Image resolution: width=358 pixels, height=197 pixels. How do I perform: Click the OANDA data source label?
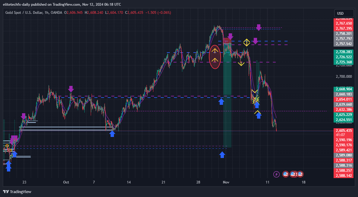[56, 13]
